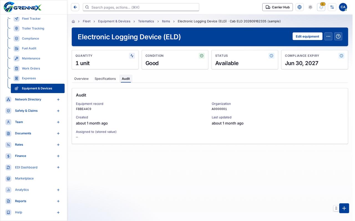This screenshot has width=355, height=221.
Task: Open Fuel Audit in sidebar
Action: [x=29, y=48]
